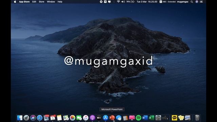Open the Window menu
Image resolution: width=217 pixels, height=122 pixels.
[51, 2]
